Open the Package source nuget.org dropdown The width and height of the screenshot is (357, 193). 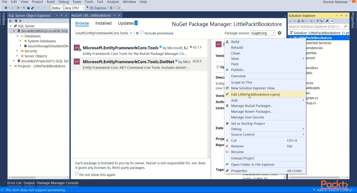tap(263, 33)
